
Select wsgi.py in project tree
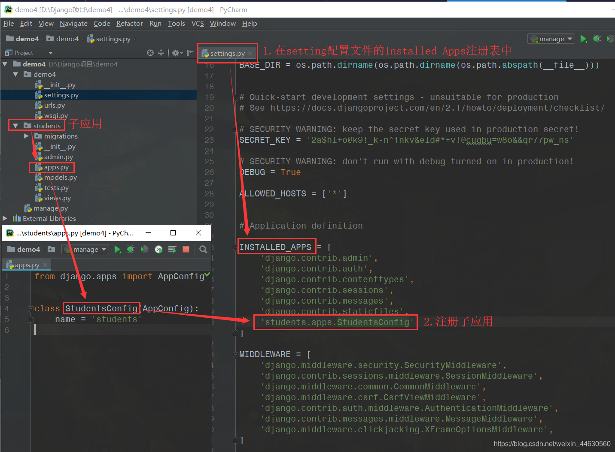pyautogui.click(x=56, y=115)
